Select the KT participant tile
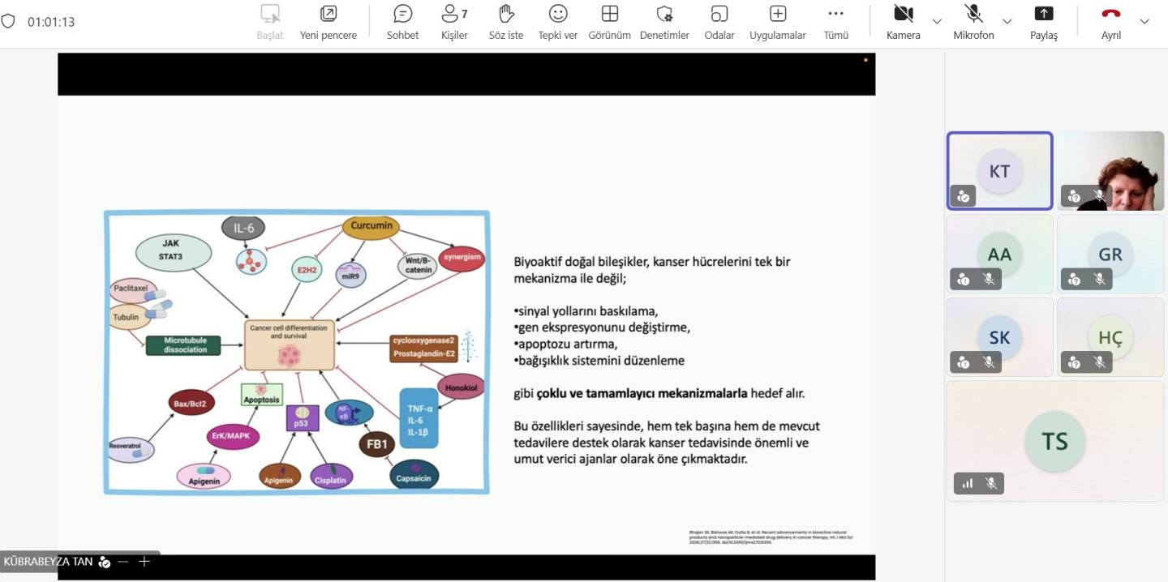1168x582 pixels. point(1000,171)
